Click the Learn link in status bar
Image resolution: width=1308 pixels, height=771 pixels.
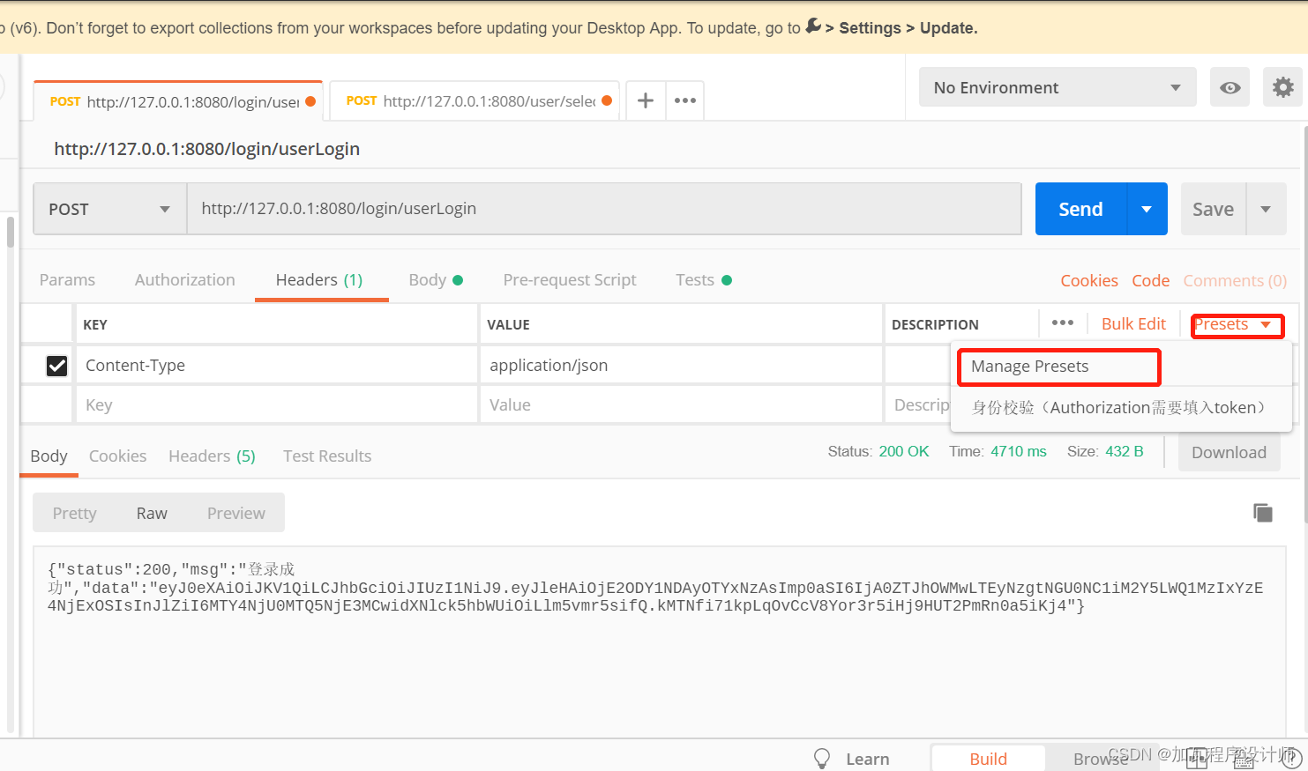[x=868, y=759]
